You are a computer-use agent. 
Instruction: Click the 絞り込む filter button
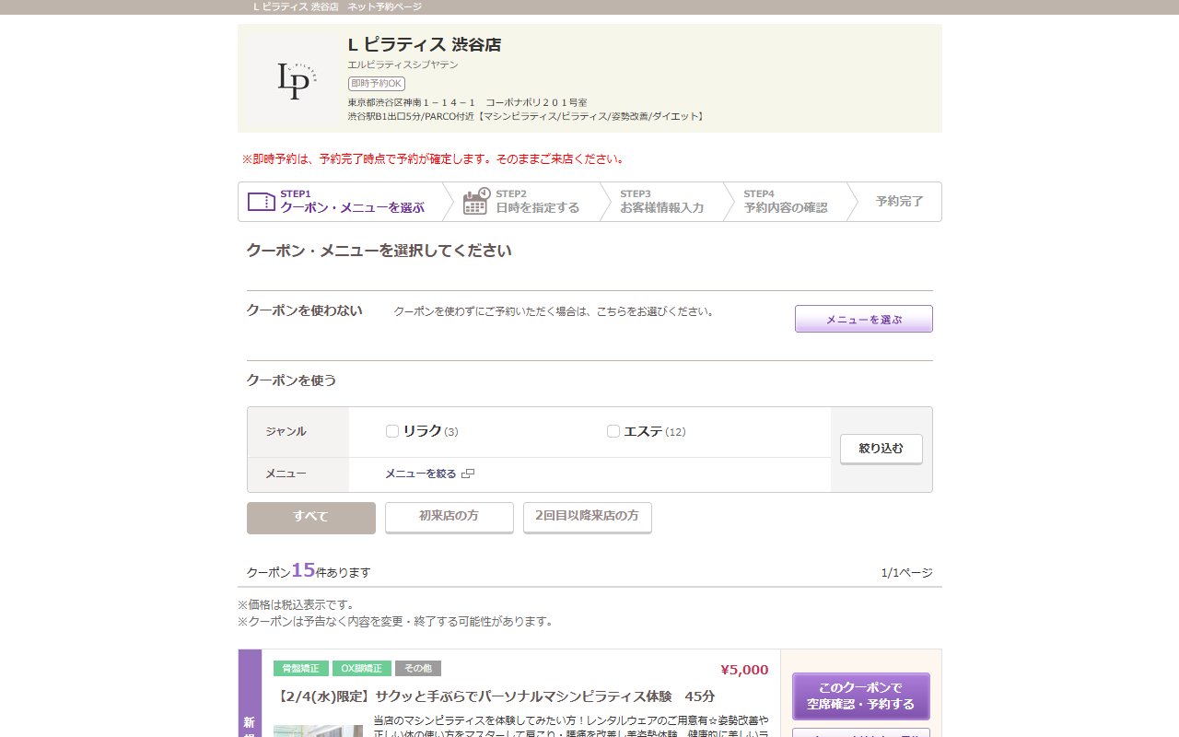click(881, 449)
